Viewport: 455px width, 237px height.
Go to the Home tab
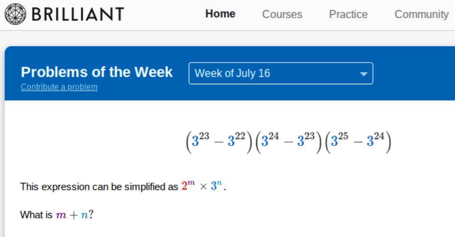tap(220, 14)
